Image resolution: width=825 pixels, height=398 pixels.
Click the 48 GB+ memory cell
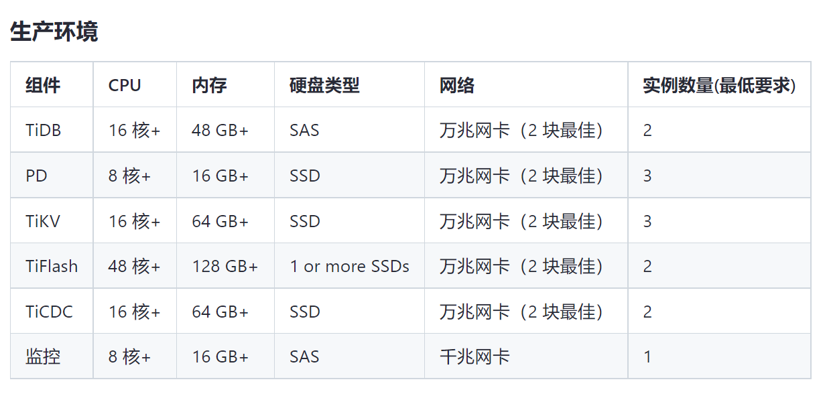tap(220, 130)
